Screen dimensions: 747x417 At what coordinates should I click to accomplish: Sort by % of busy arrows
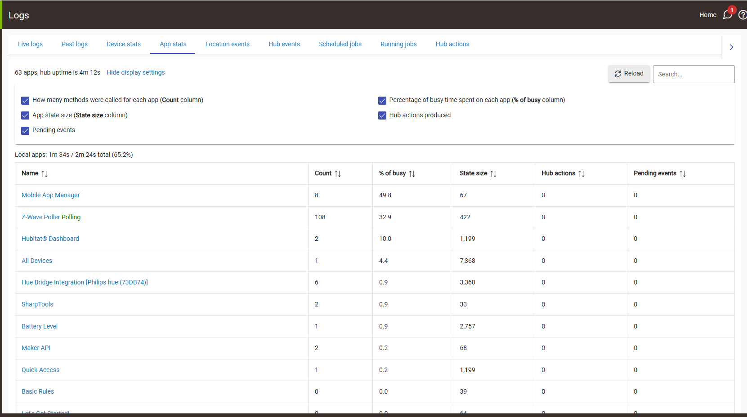click(x=412, y=174)
